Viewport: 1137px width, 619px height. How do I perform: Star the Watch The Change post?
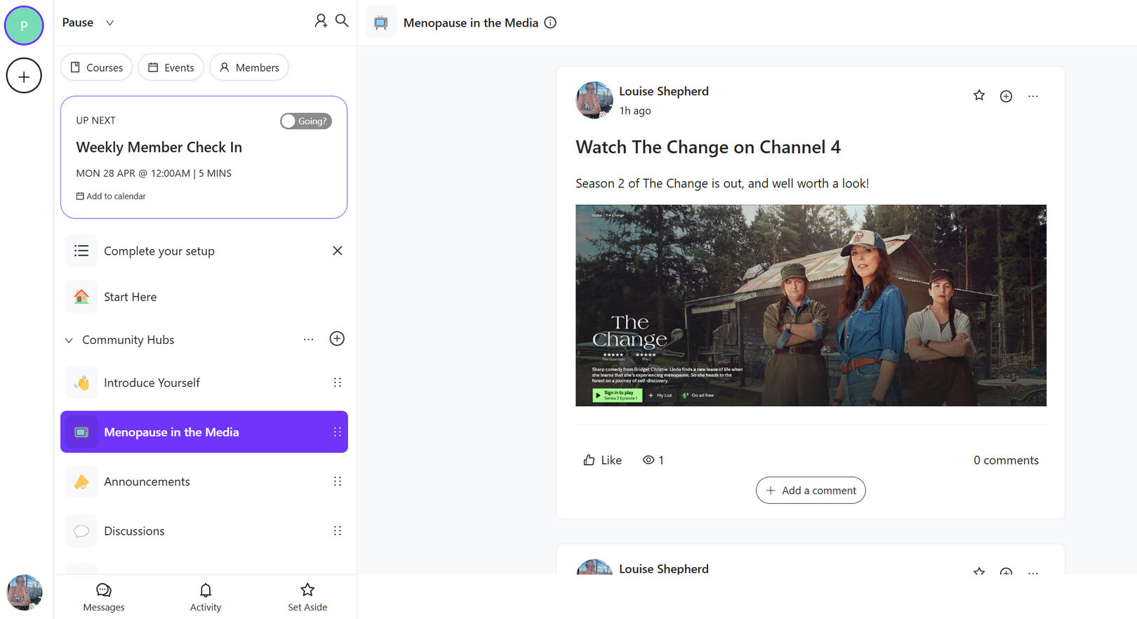pyautogui.click(x=979, y=95)
